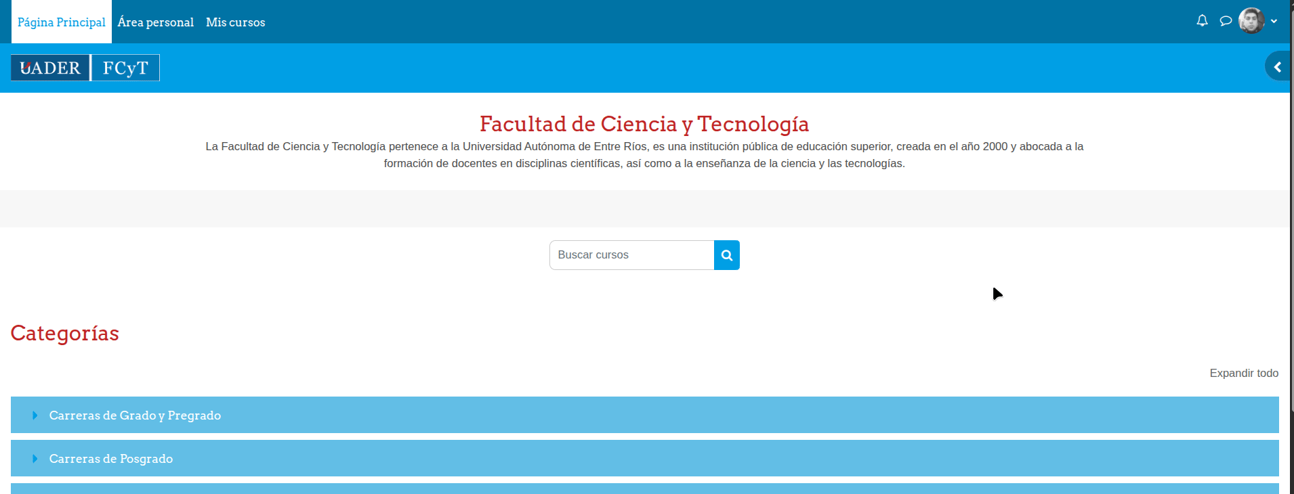This screenshot has height=494, width=1294.
Task: Click the user profile avatar
Action: click(x=1251, y=21)
